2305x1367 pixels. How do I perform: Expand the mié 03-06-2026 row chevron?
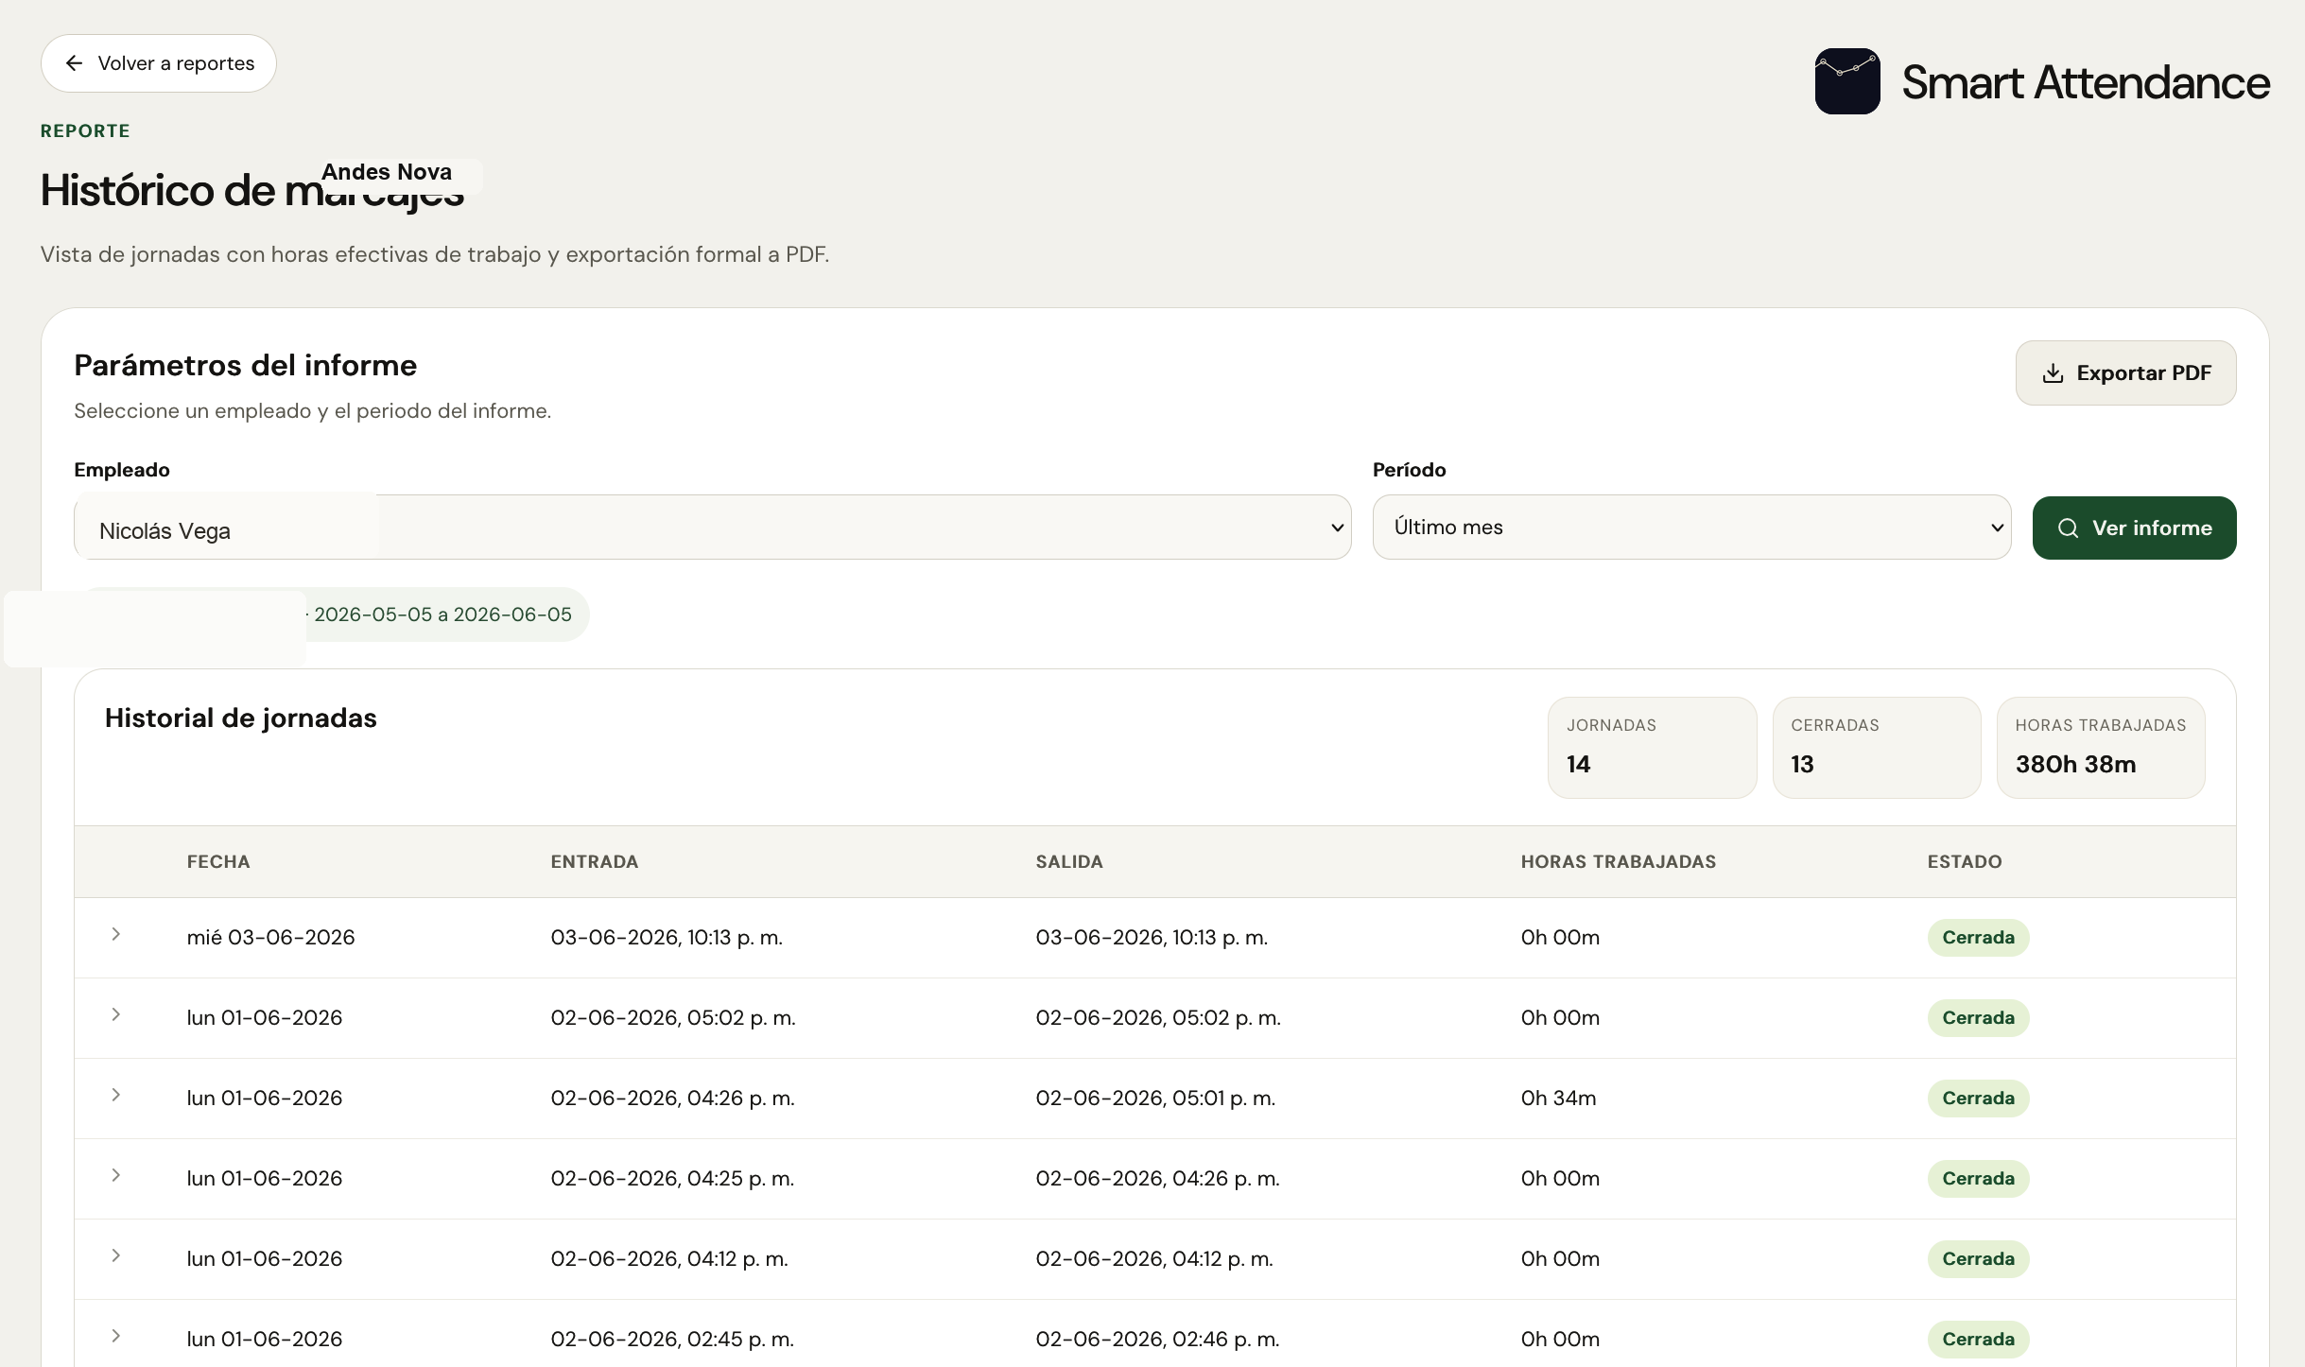coord(115,935)
